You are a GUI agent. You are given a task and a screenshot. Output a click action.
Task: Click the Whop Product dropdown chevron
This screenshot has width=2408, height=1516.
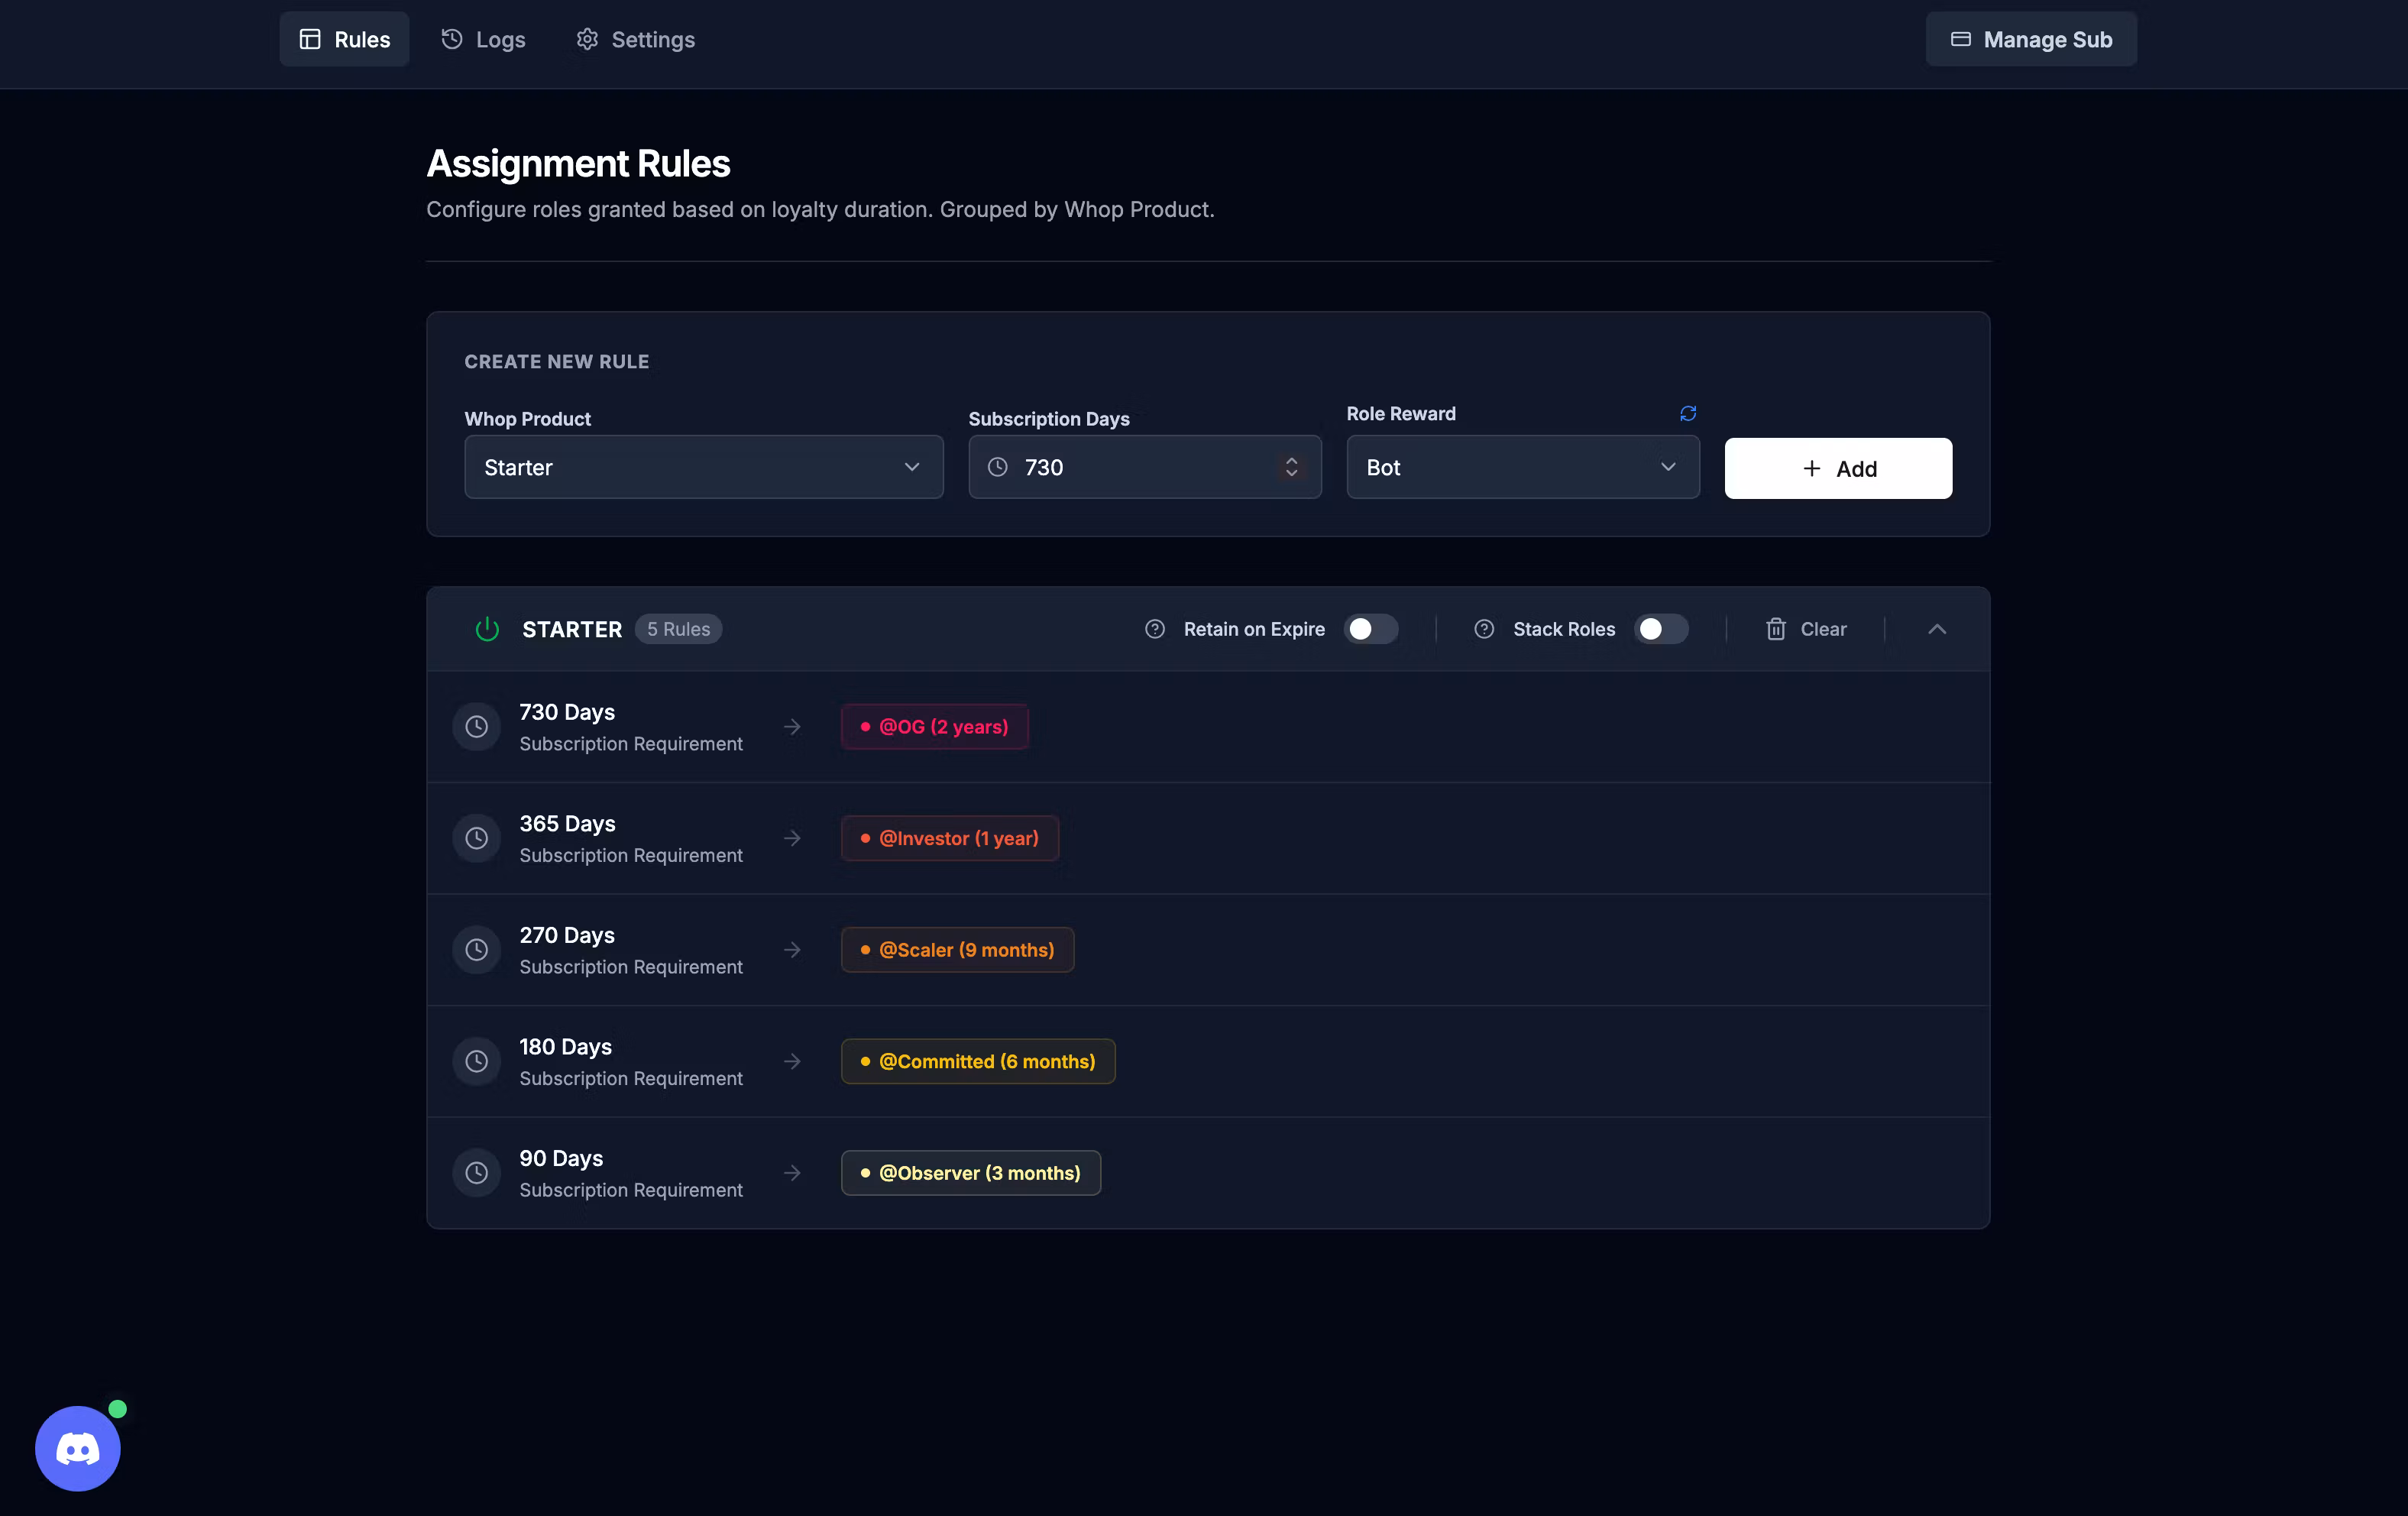click(x=911, y=467)
